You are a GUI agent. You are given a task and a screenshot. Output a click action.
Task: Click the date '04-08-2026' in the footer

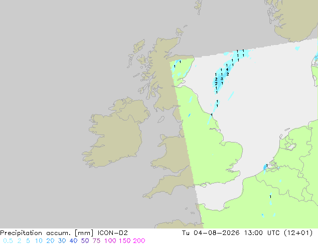216,233
